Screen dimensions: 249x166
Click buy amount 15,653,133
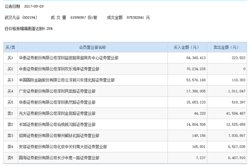point(196,103)
